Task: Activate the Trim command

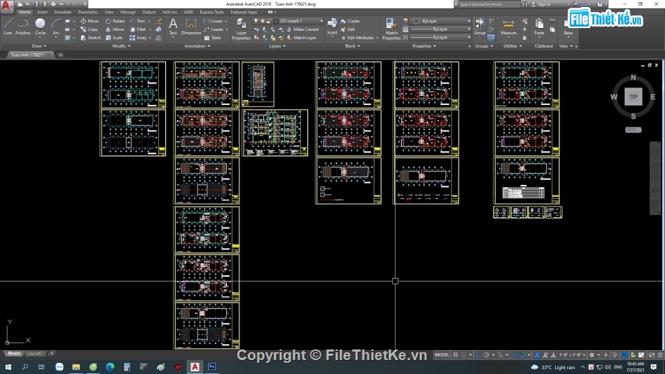Action: coord(137,21)
